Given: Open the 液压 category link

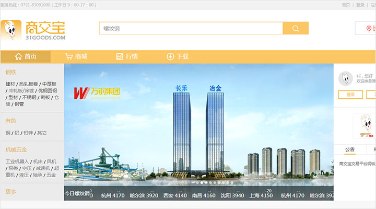Looking at the screenshot, I should [23, 175].
